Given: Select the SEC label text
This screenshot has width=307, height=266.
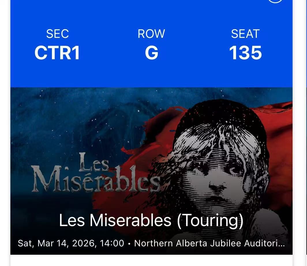Looking at the screenshot, I should pos(57,34).
